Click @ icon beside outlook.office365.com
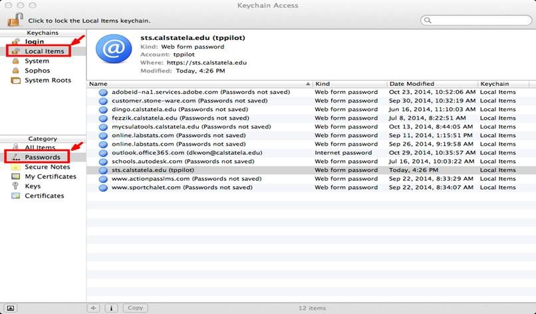The width and height of the screenshot is (536, 314). 103,153
